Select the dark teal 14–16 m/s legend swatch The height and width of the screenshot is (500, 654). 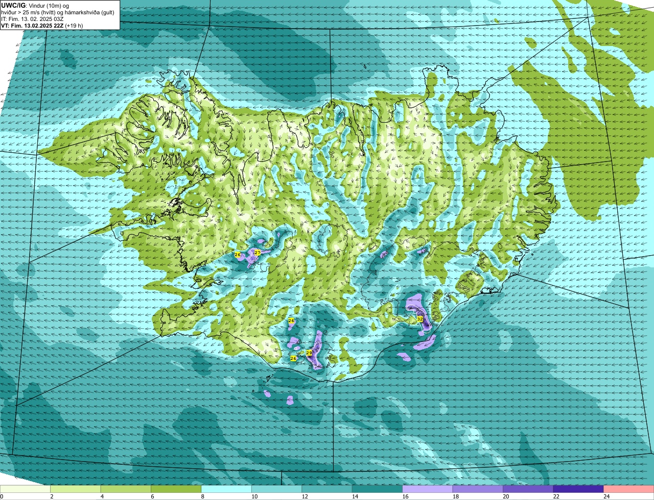coord(378,489)
